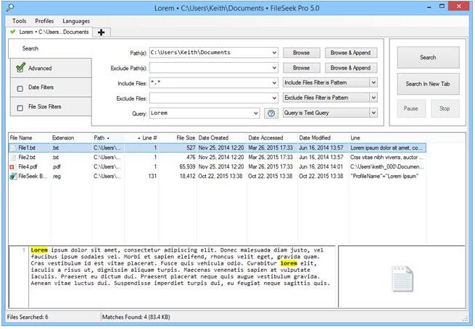The width and height of the screenshot is (475, 329).
Task: Click the FileSeek .reg file icon
Action: click(13, 176)
